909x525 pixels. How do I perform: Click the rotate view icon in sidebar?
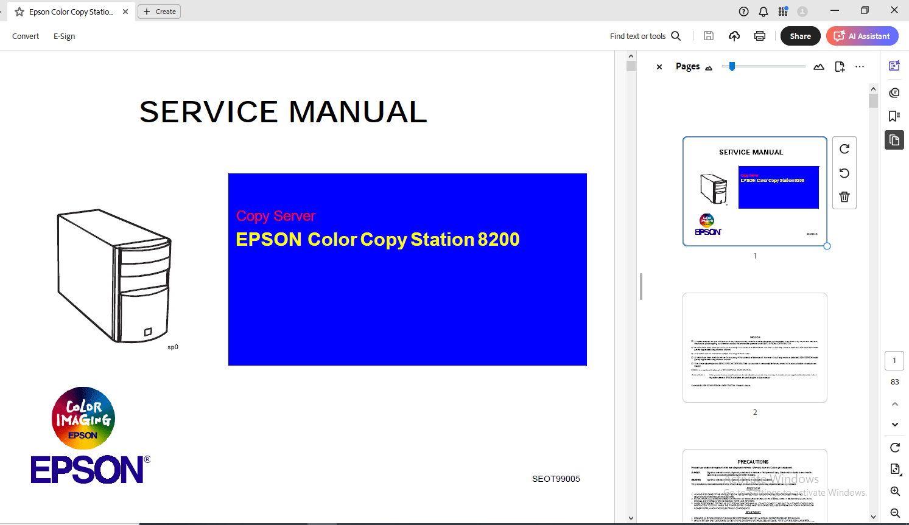coord(895,448)
